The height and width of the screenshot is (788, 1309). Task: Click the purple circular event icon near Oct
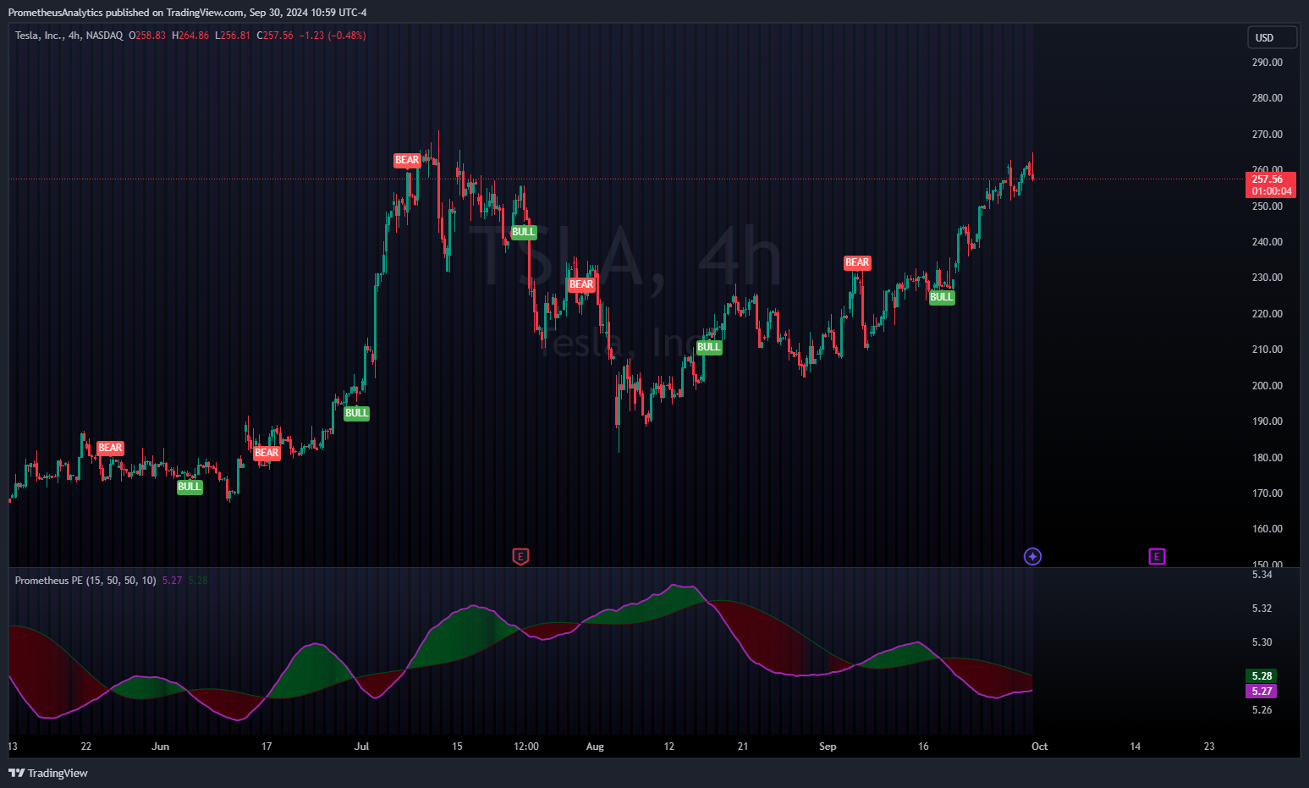point(1032,556)
